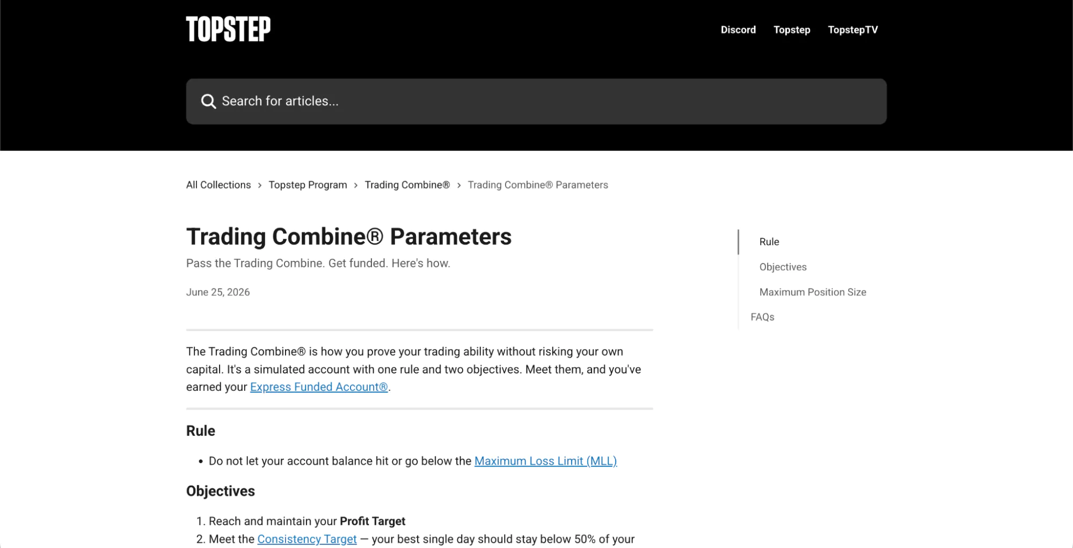Viewport: 1073px width, 548px height.
Task: Jump to Rule in table of contents
Action: tap(769, 242)
